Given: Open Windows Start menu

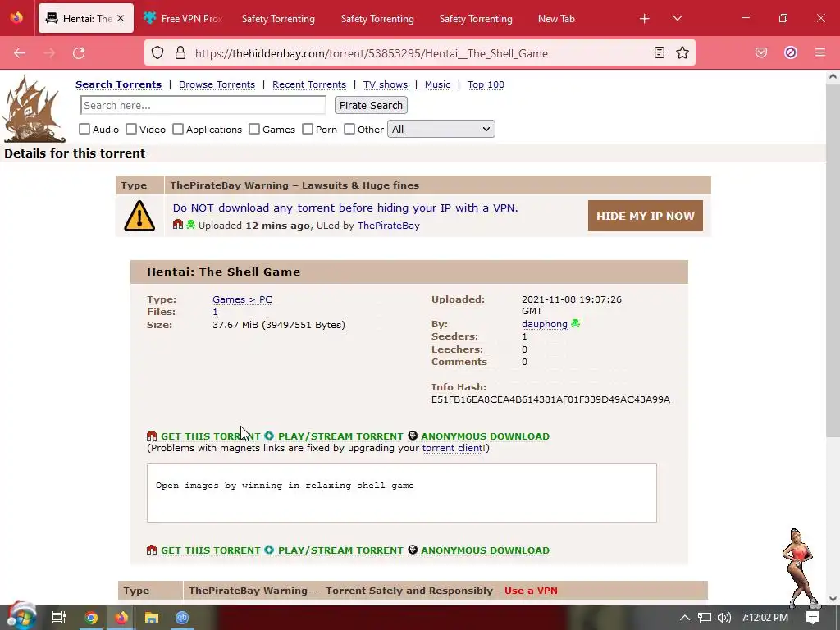Looking at the screenshot, I should (x=21, y=617).
